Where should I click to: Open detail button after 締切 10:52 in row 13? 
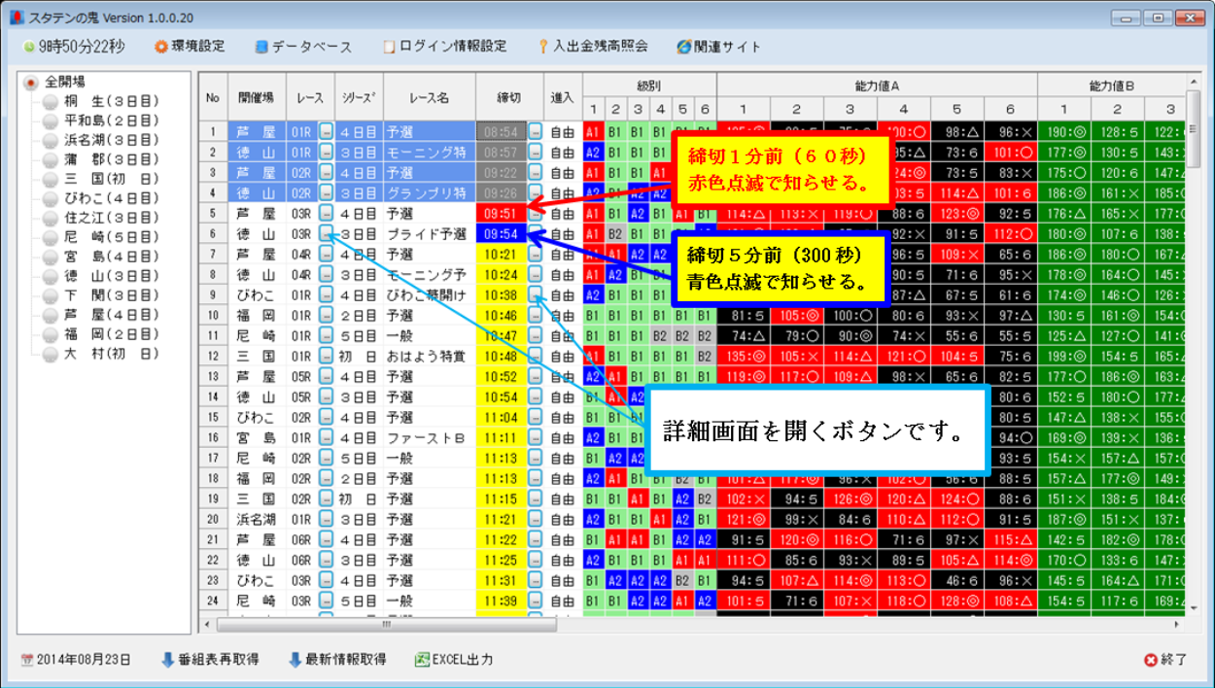coord(536,376)
